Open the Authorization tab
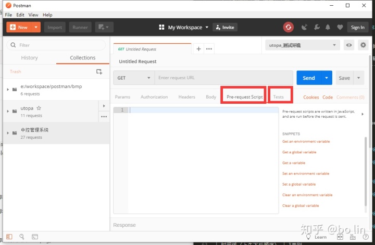The image size is (375, 245). [154, 97]
